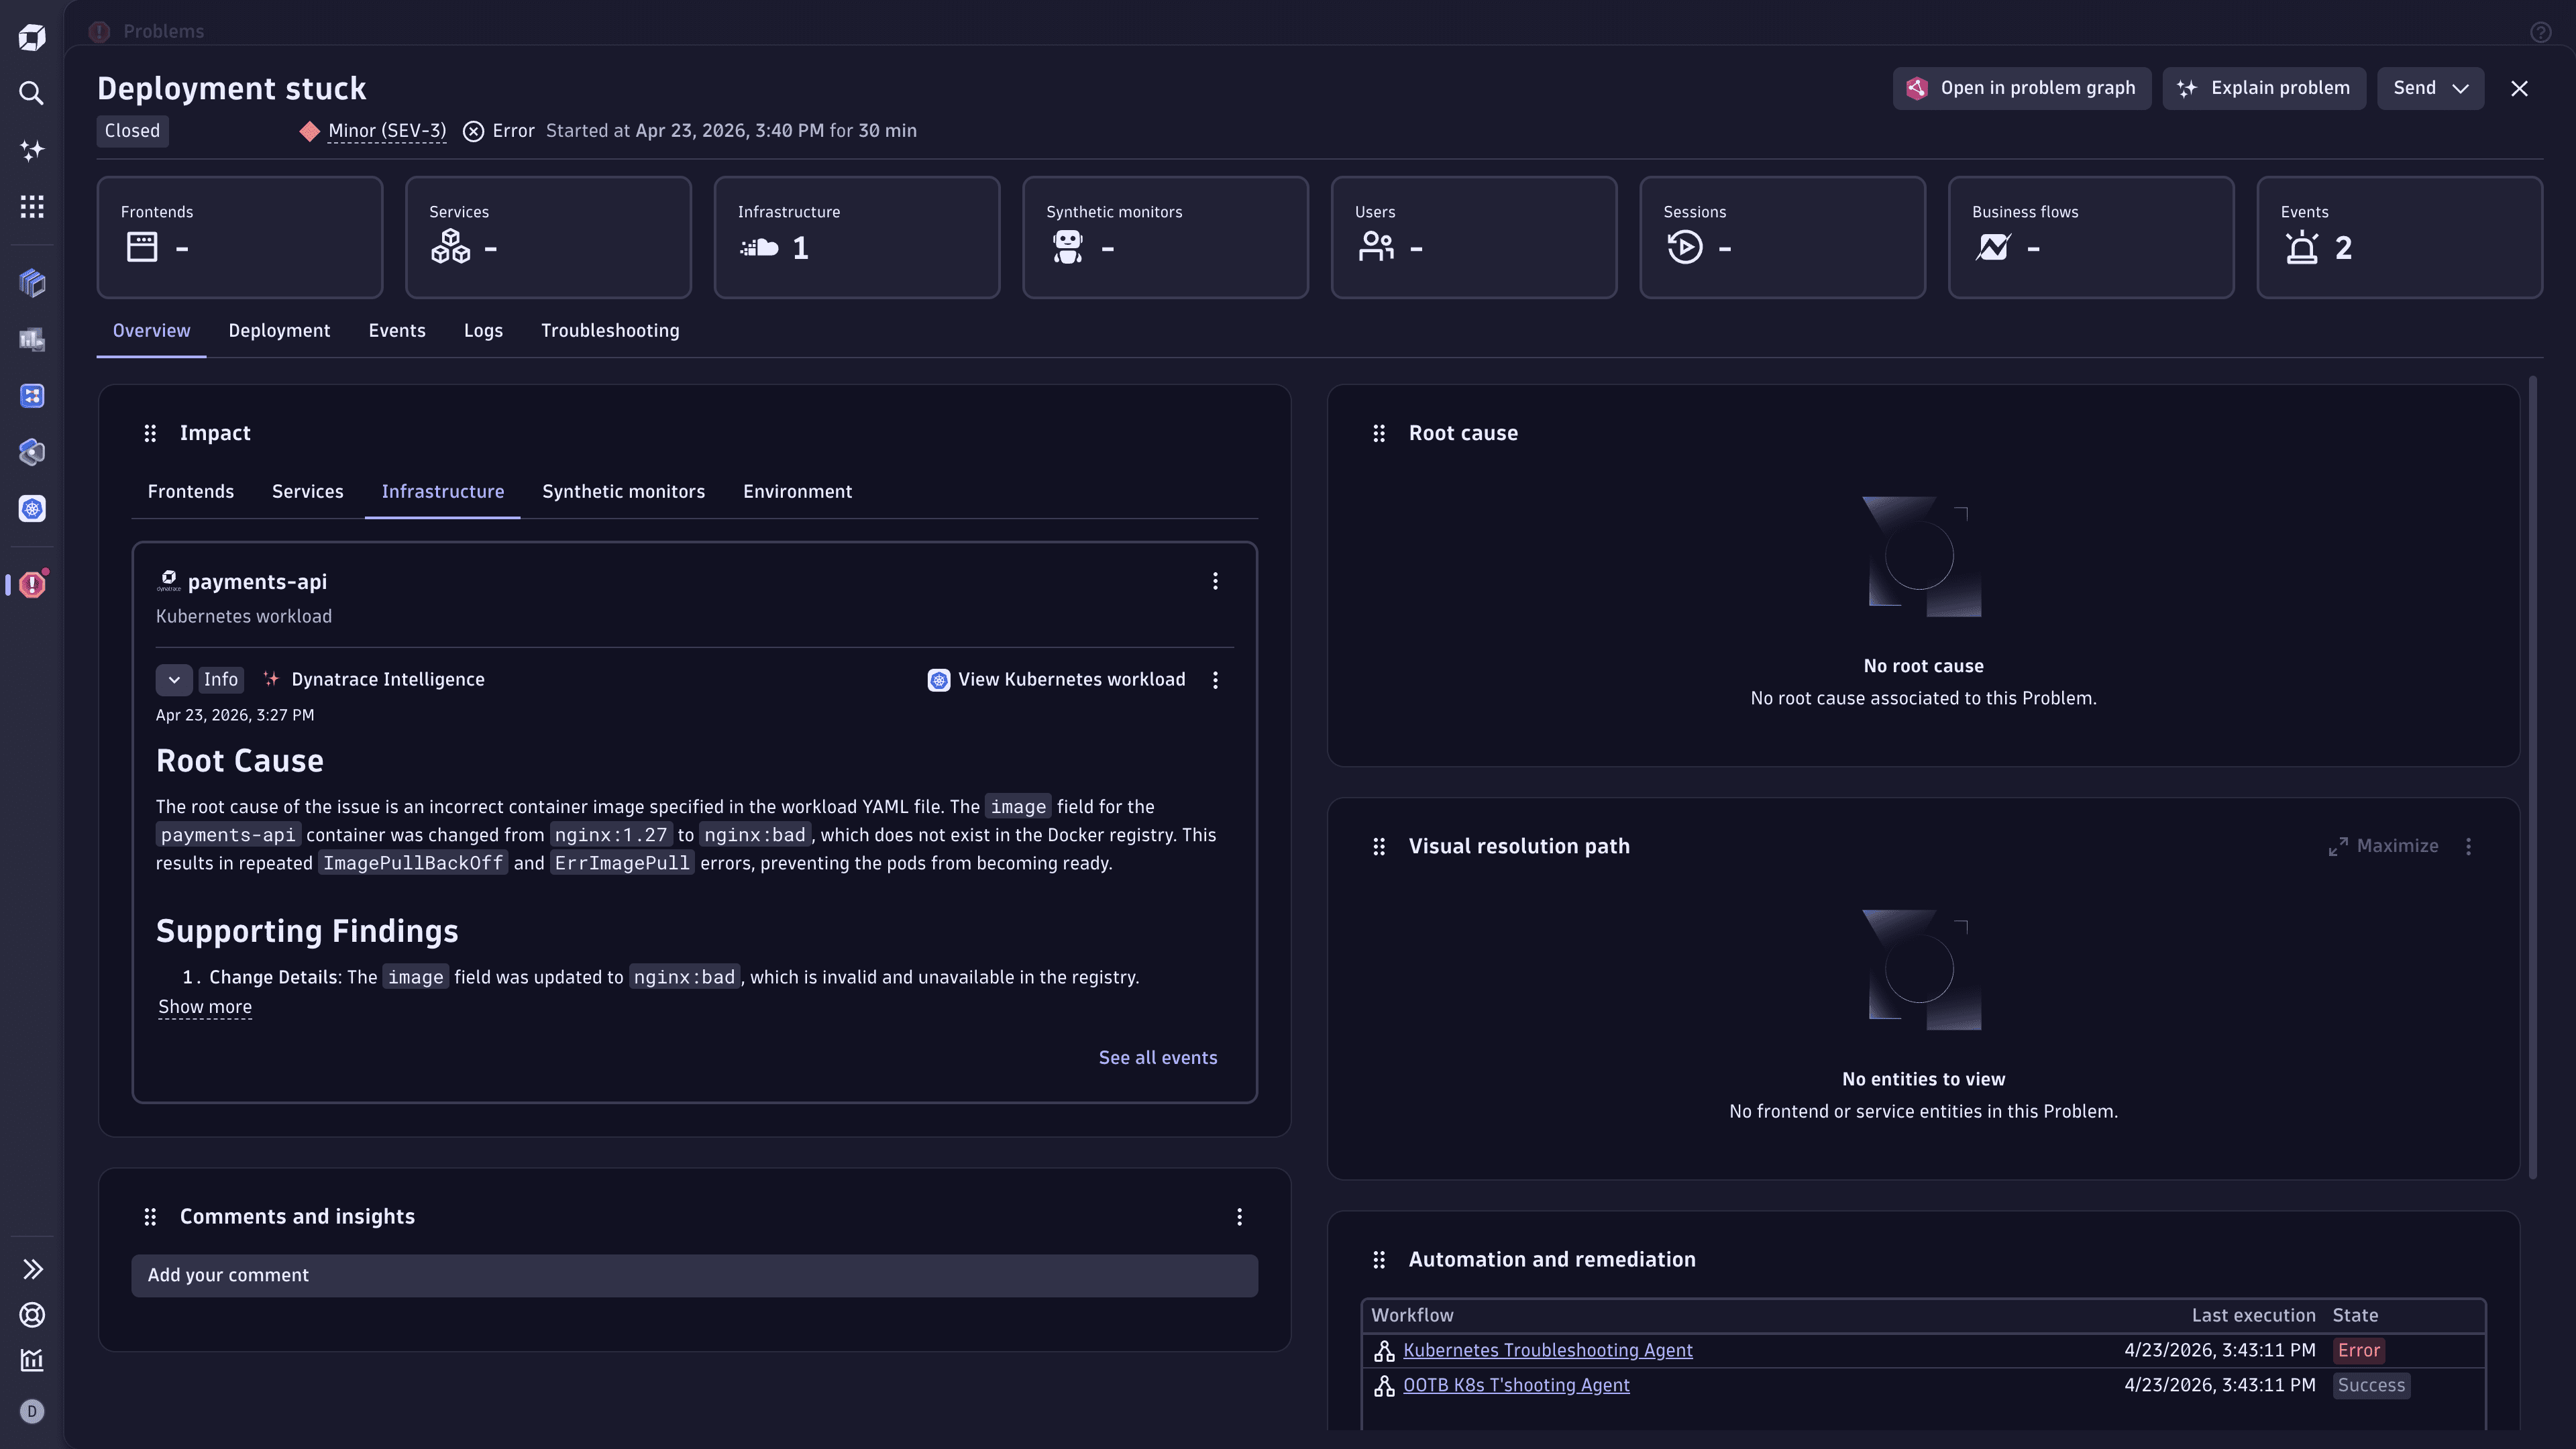Switch to the Deployment tab
The width and height of the screenshot is (2576, 1449).
click(279, 330)
